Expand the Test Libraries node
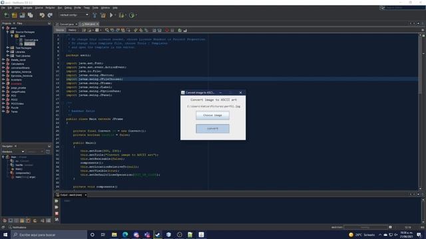Viewport: 426px width, 239px height. coord(7,56)
